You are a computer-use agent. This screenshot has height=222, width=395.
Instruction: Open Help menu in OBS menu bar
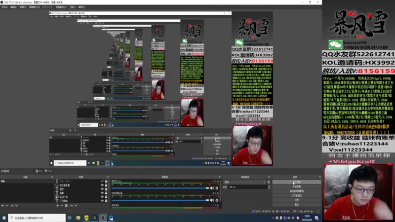click(81, 7)
